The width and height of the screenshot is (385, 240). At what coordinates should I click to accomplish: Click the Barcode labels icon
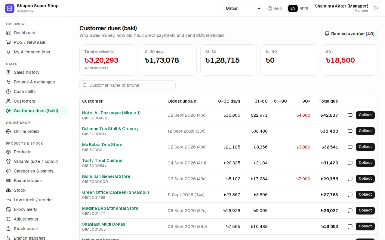[8, 181]
